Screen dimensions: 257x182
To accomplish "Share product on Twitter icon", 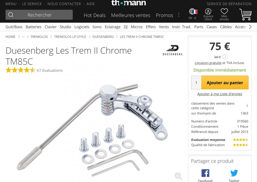I will coord(234,173).
